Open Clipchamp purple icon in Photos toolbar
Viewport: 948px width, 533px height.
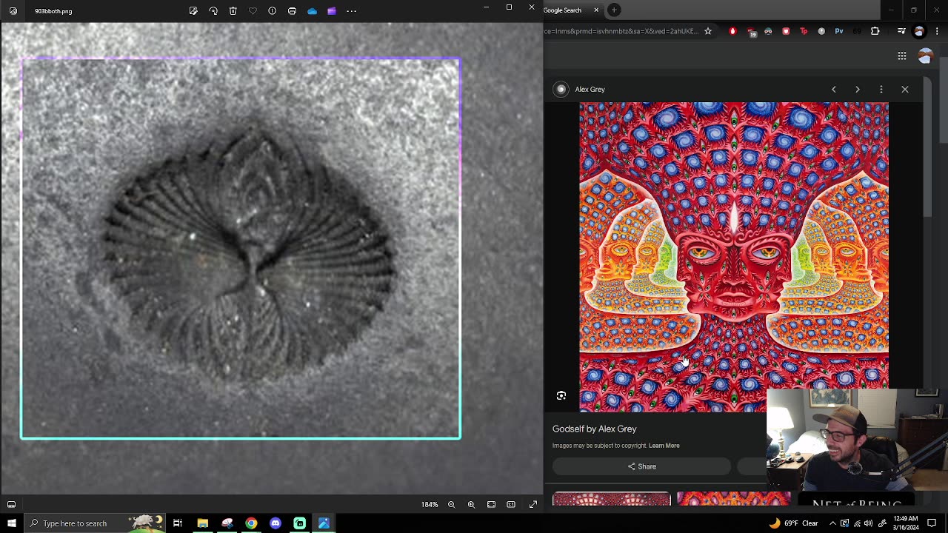click(x=331, y=11)
